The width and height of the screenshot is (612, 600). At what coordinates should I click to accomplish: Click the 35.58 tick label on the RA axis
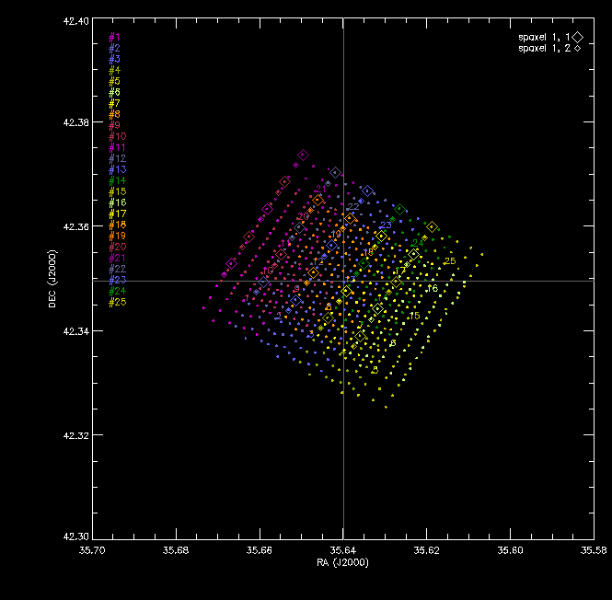(594, 550)
